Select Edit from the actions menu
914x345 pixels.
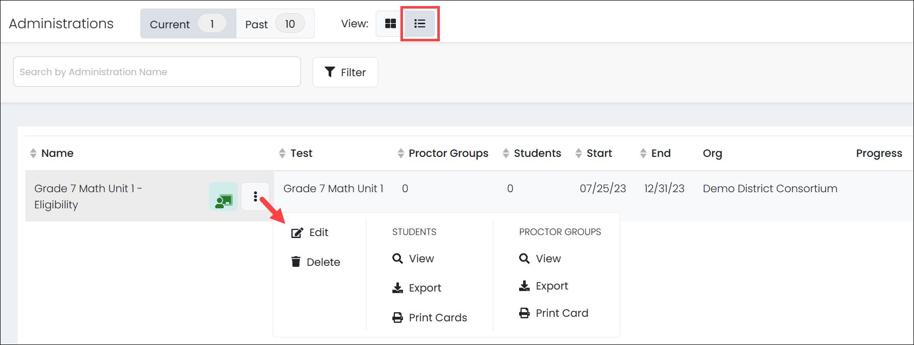(310, 233)
